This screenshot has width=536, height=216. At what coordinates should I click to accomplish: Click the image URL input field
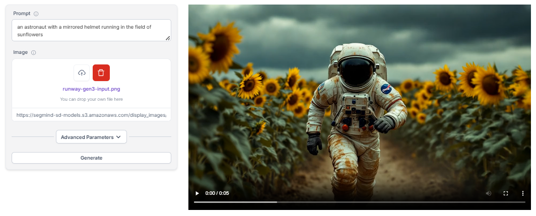(91, 115)
